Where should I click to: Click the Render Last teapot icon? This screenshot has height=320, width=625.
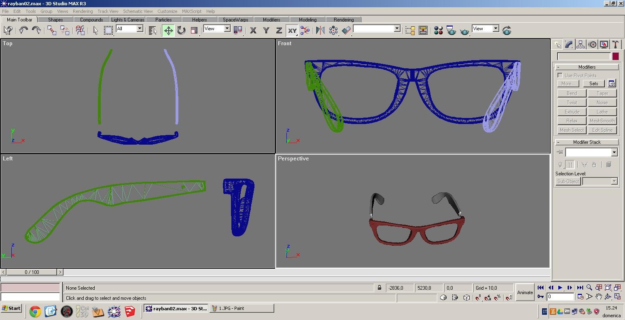pos(507,30)
